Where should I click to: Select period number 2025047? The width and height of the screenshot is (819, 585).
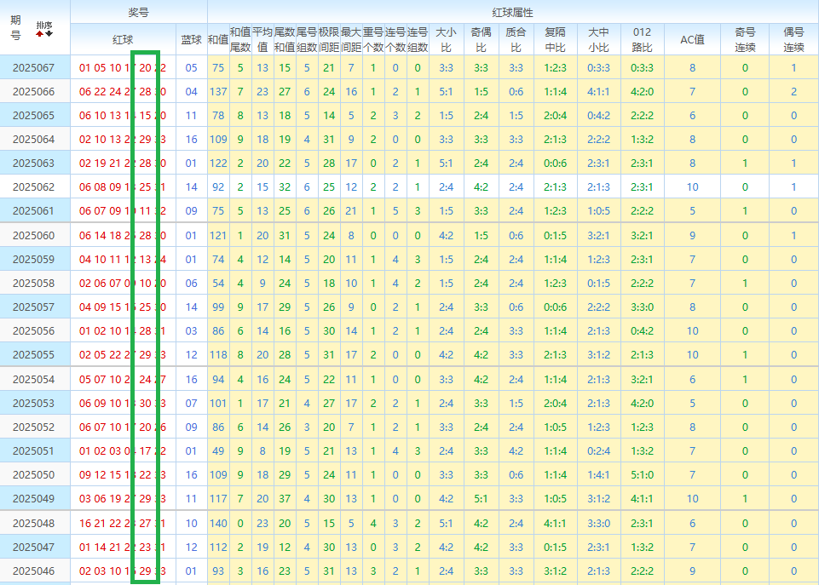[33, 548]
